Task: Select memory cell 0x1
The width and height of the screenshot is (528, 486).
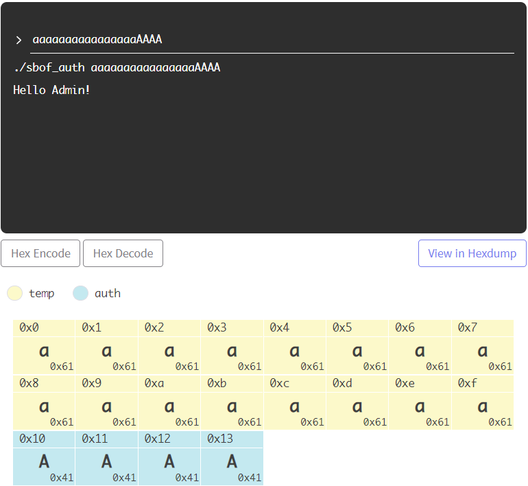Action: (x=107, y=347)
